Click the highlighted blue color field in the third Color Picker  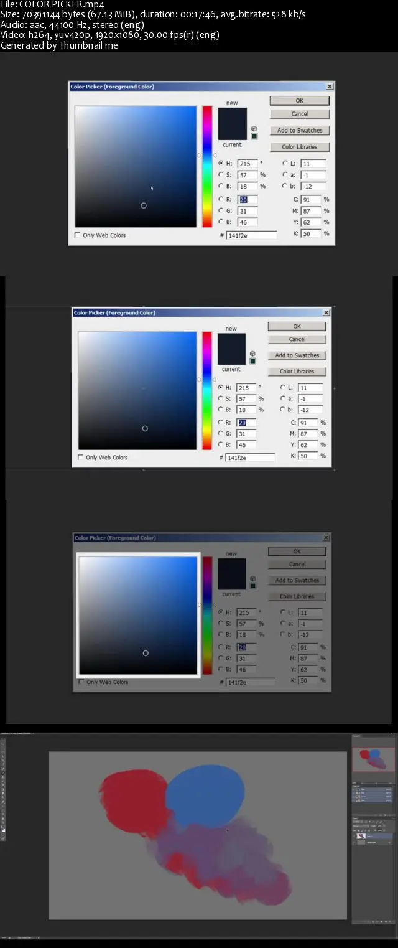coord(137,615)
